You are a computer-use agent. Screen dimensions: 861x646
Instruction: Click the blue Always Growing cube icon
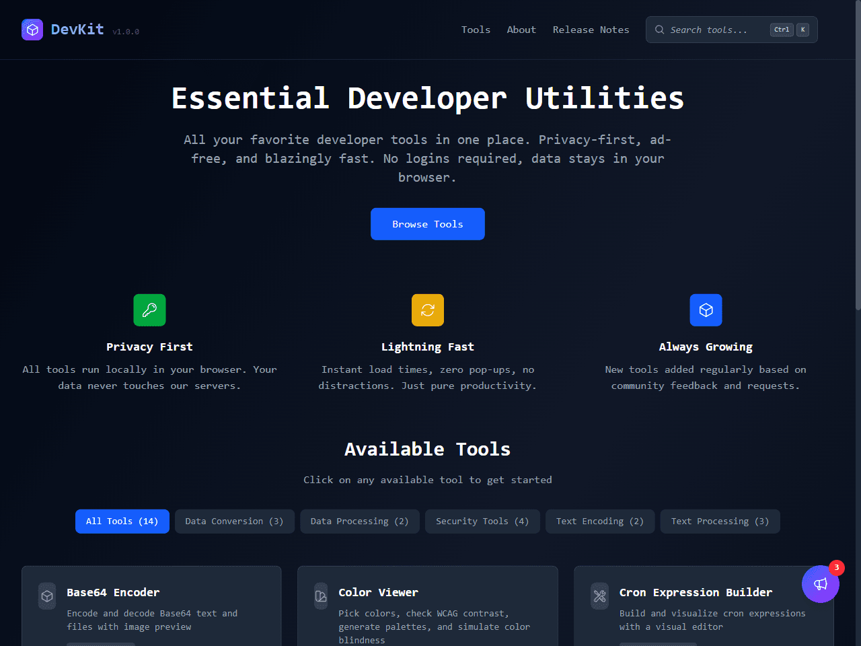706,310
